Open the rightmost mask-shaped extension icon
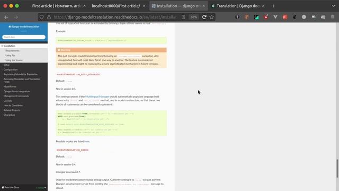Screen dimensions: 339x191 tap(323, 17)
